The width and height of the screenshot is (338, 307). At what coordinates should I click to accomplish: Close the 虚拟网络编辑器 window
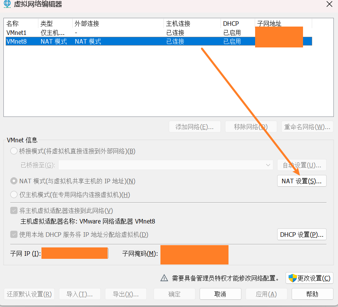[329, 4]
